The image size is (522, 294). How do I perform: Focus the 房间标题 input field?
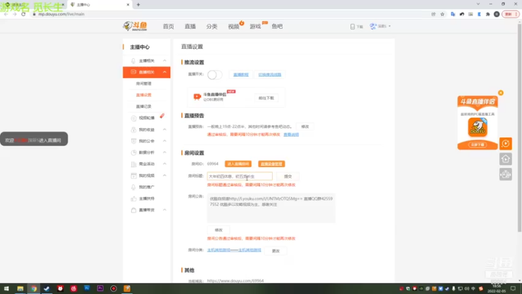coord(239,176)
